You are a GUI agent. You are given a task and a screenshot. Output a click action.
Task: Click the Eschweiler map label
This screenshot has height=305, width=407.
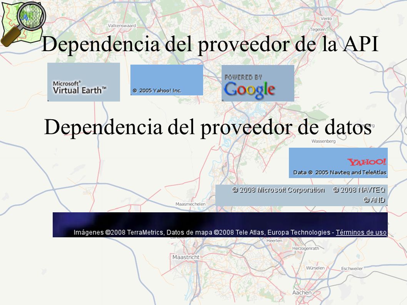pos(352,269)
